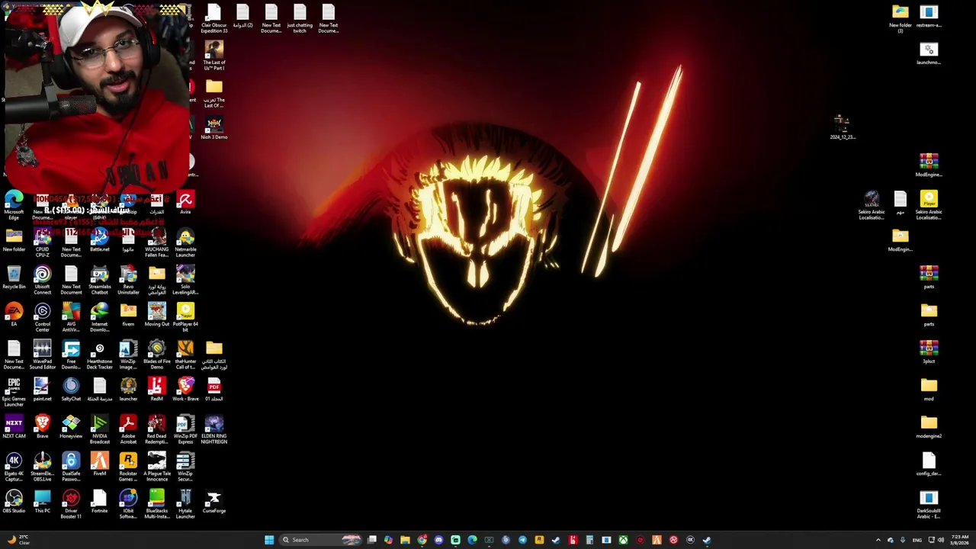Open the WavePad Sound Editor shortcut
Screen dimensions: 976x549
click(x=43, y=355)
